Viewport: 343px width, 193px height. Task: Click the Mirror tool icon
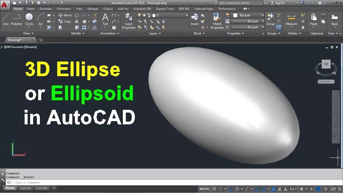(77, 21)
